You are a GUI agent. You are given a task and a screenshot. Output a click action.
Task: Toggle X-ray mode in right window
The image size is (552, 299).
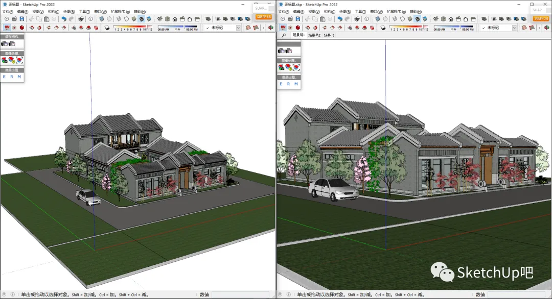pyautogui.click(x=377, y=19)
